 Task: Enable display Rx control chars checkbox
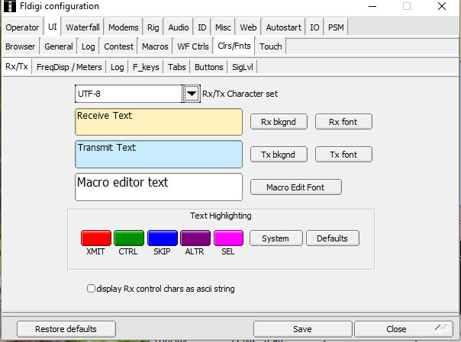point(92,289)
